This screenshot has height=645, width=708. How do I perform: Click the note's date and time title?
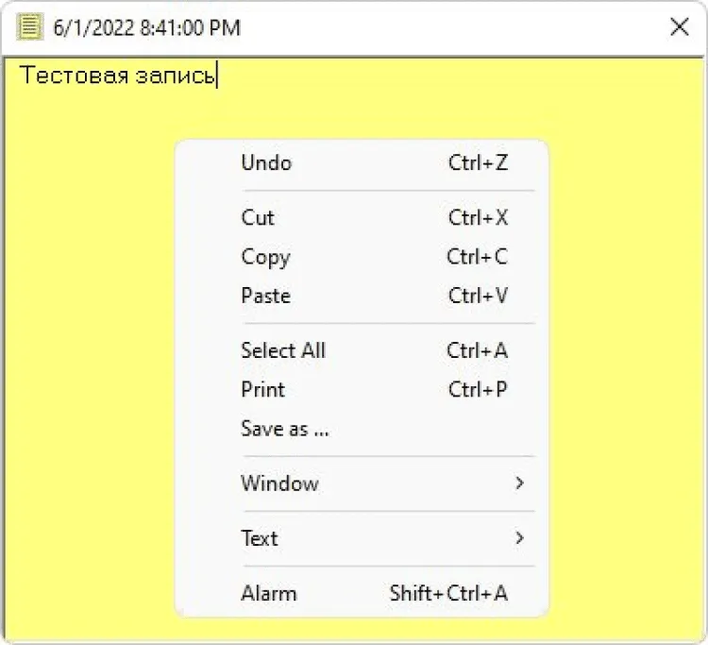(x=147, y=28)
